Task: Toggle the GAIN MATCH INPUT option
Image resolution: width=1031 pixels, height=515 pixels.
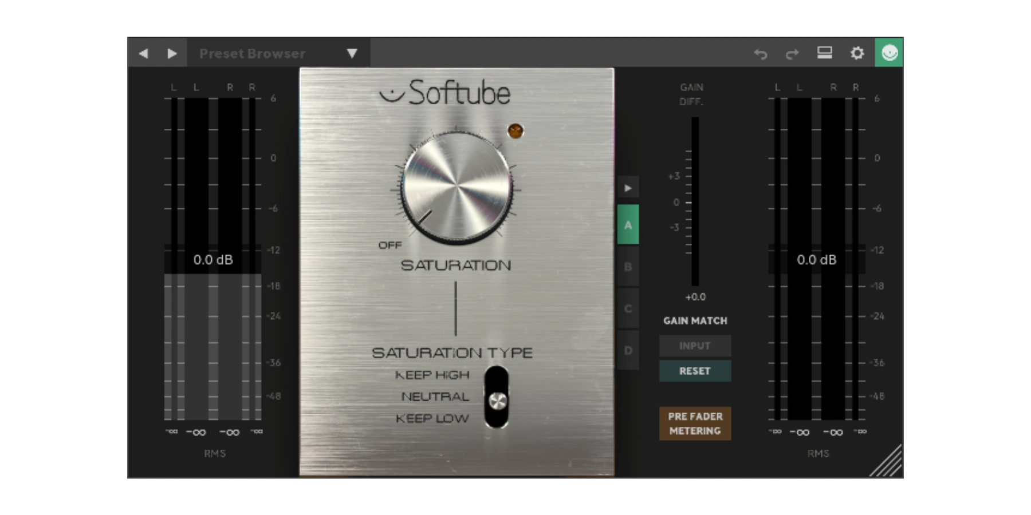Action: tap(695, 346)
